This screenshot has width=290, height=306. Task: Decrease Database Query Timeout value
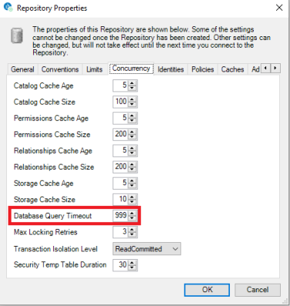(x=132, y=218)
